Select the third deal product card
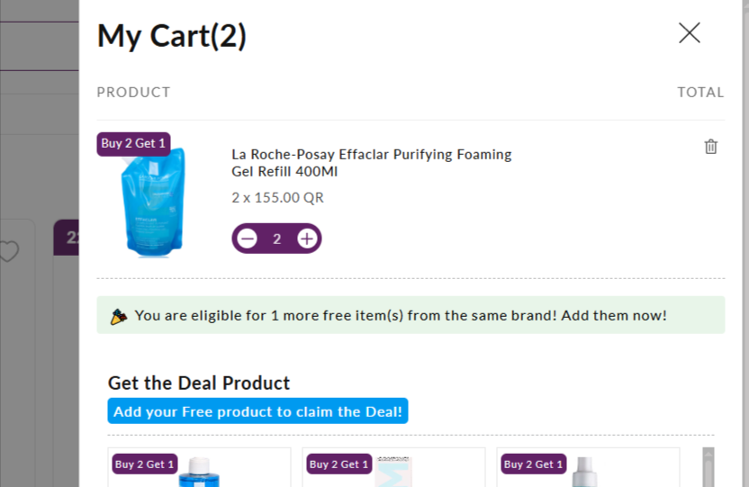 (x=588, y=468)
